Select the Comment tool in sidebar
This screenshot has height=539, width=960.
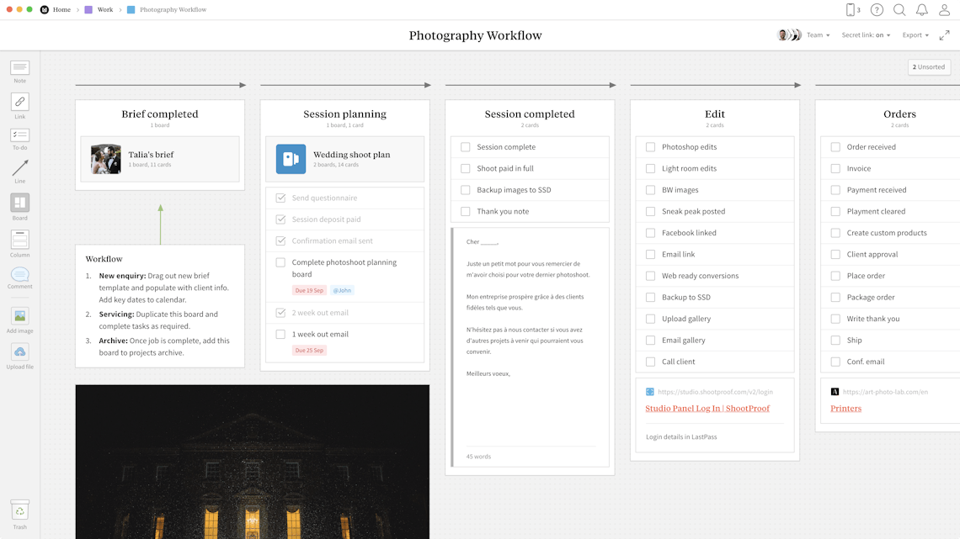tap(19, 278)
